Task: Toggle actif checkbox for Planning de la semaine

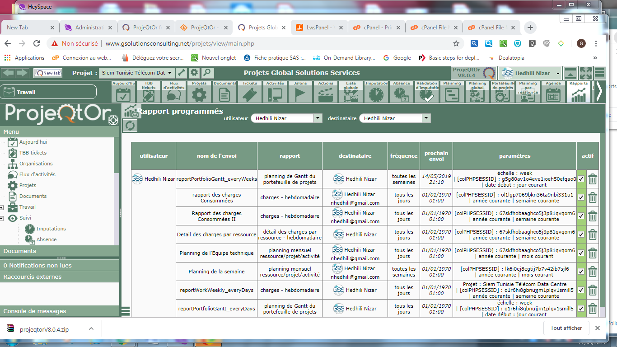Action: tap(581, 272)
